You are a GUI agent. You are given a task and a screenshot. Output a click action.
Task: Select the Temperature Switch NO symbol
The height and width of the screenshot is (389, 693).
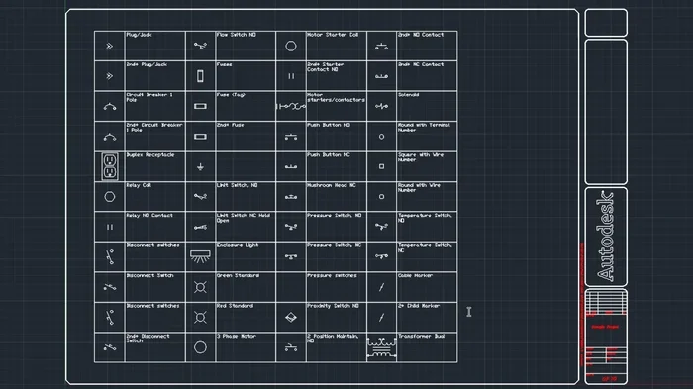tap(381, 227)
